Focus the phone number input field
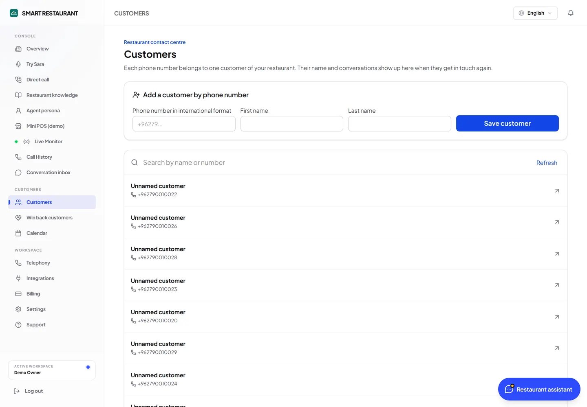Image resolution: width=587 pixels, height=407 pixels. tap(184, 124)
